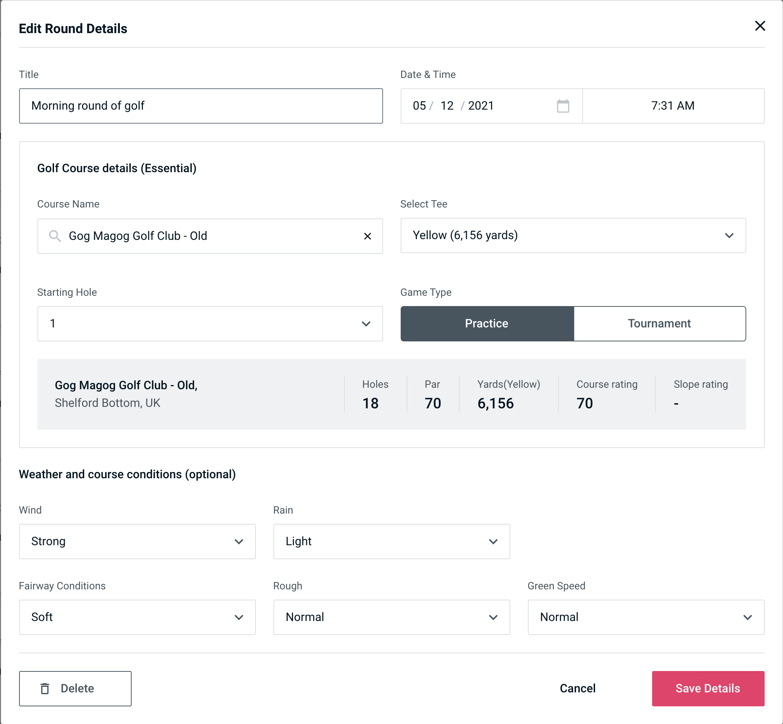The width and height of the screenshot is (783, 724).
Task: Click Save Details button
Action: [707, 688]
